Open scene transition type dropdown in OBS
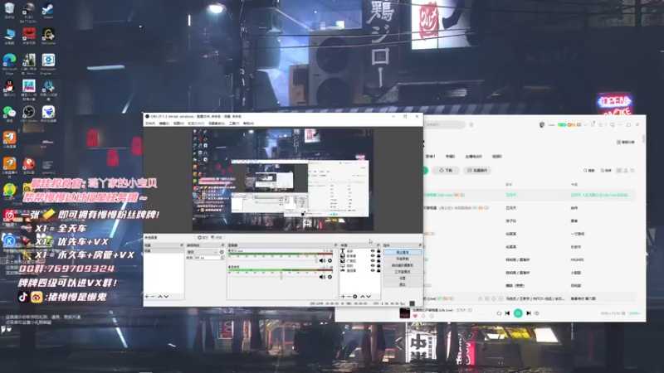Image resolution: width=664 pixels, height=373 pixels. [202, 252]
